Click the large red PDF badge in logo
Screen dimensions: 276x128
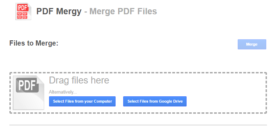23,8
